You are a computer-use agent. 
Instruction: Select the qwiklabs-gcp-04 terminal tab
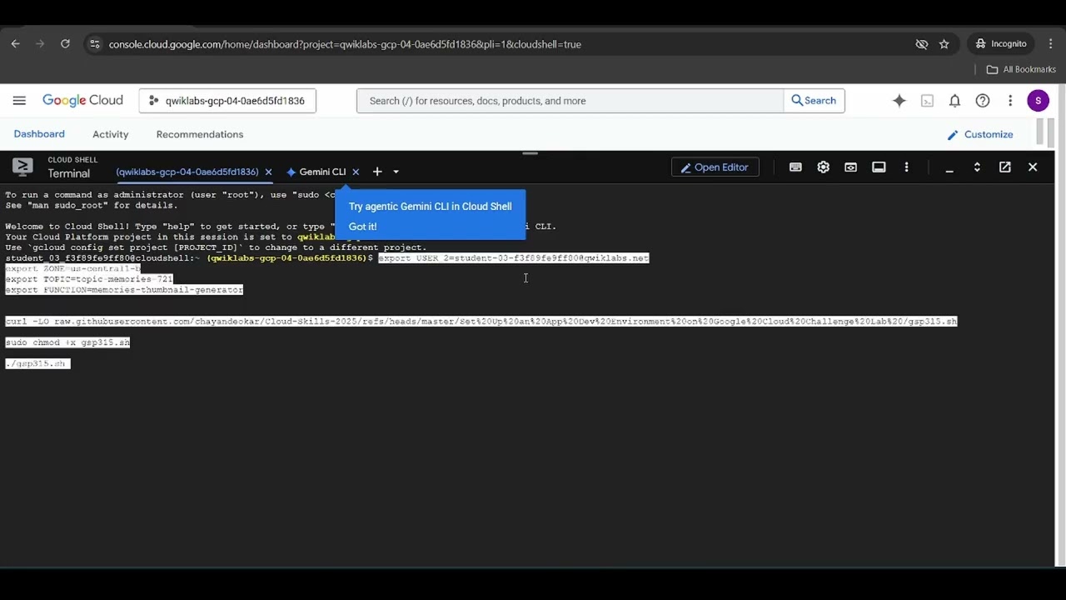pyautogui.click(x=187, y=172)
